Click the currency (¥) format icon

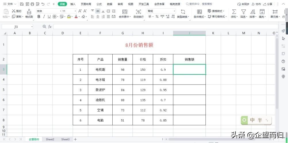point(150,16)
